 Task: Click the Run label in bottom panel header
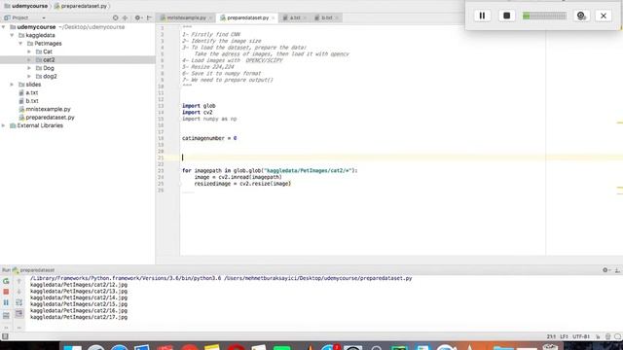(x=6, y=270)
